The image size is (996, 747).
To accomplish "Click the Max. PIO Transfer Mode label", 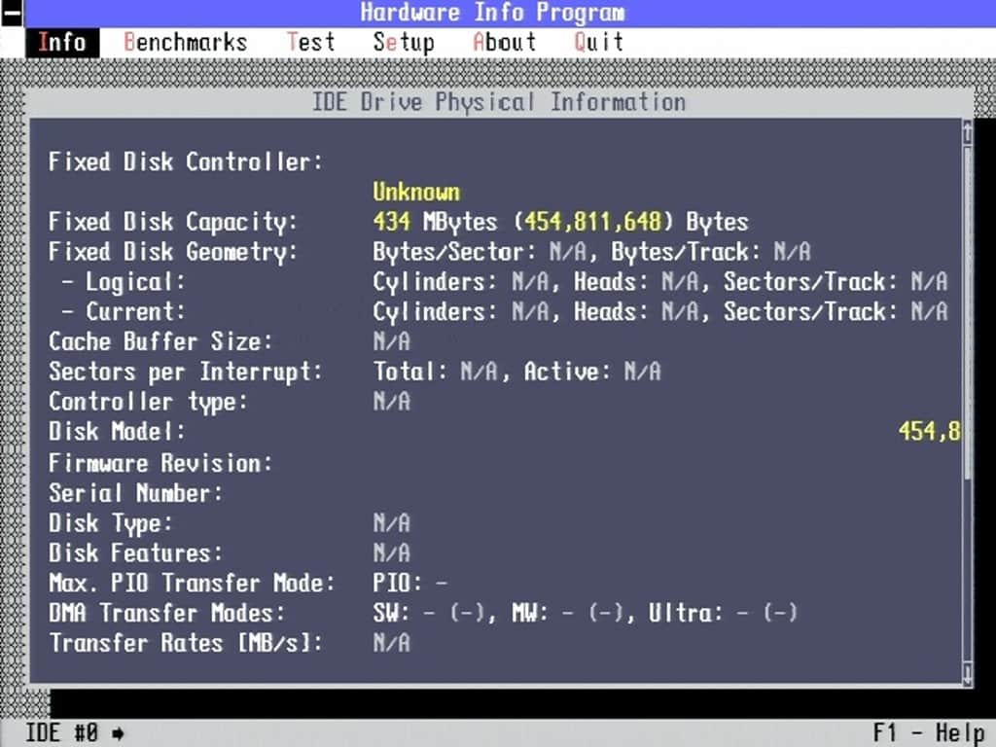I will (192, 584).
